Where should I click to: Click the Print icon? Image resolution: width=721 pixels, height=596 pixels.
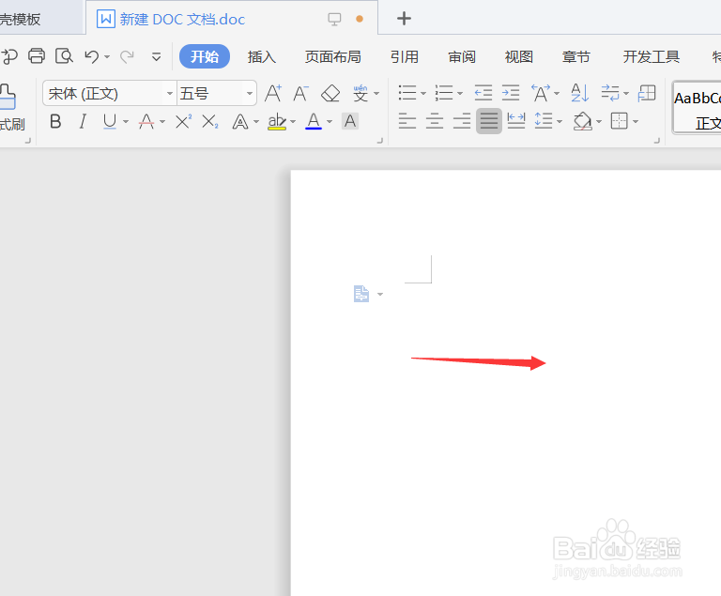pyautogui.click(x=37, y=56)
